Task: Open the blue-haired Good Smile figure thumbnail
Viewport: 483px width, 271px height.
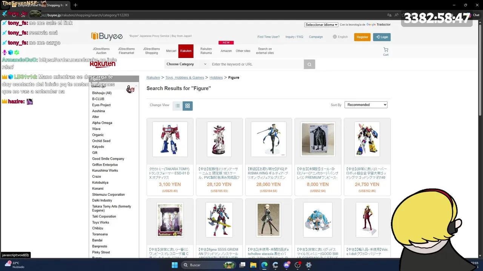Action: pyautogui.click(x=318, y=220)
